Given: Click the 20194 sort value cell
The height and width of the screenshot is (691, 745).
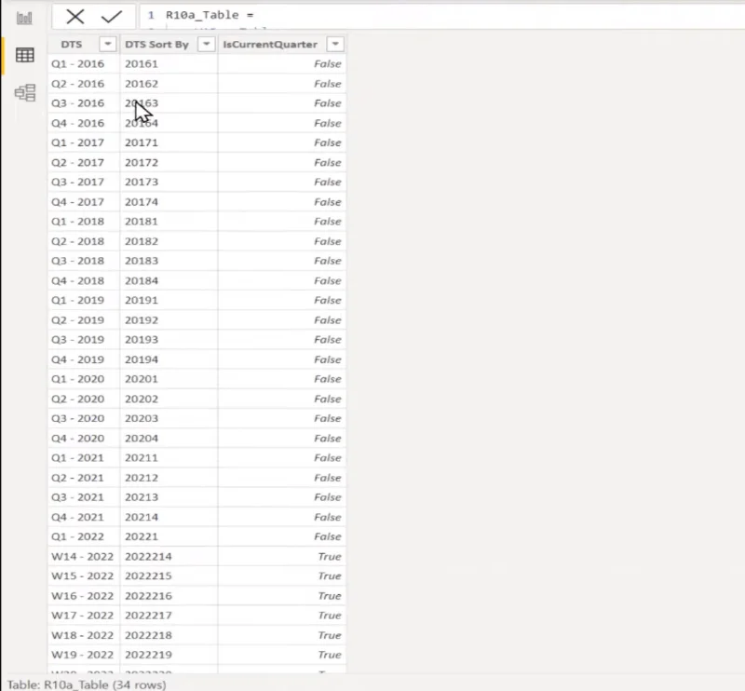Looking at the screenshot, I should tap(169, 359).
